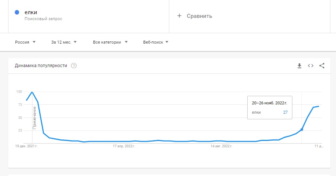Click the plus icon to compare

click(x=179, y=16)
